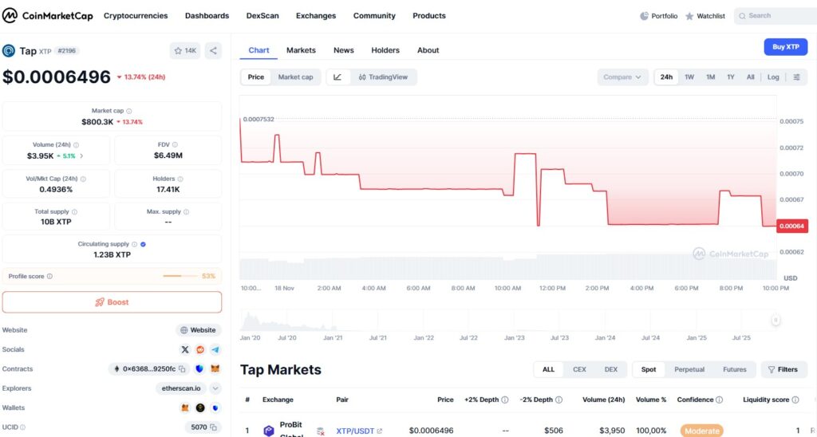Set chart range to 1M
Screen dimensions: 817x437
(711, 77)
